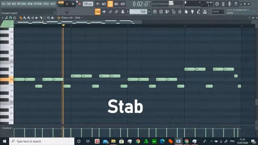258x145 pixels.
Task: Open the Browser icon
Action: 174,12
